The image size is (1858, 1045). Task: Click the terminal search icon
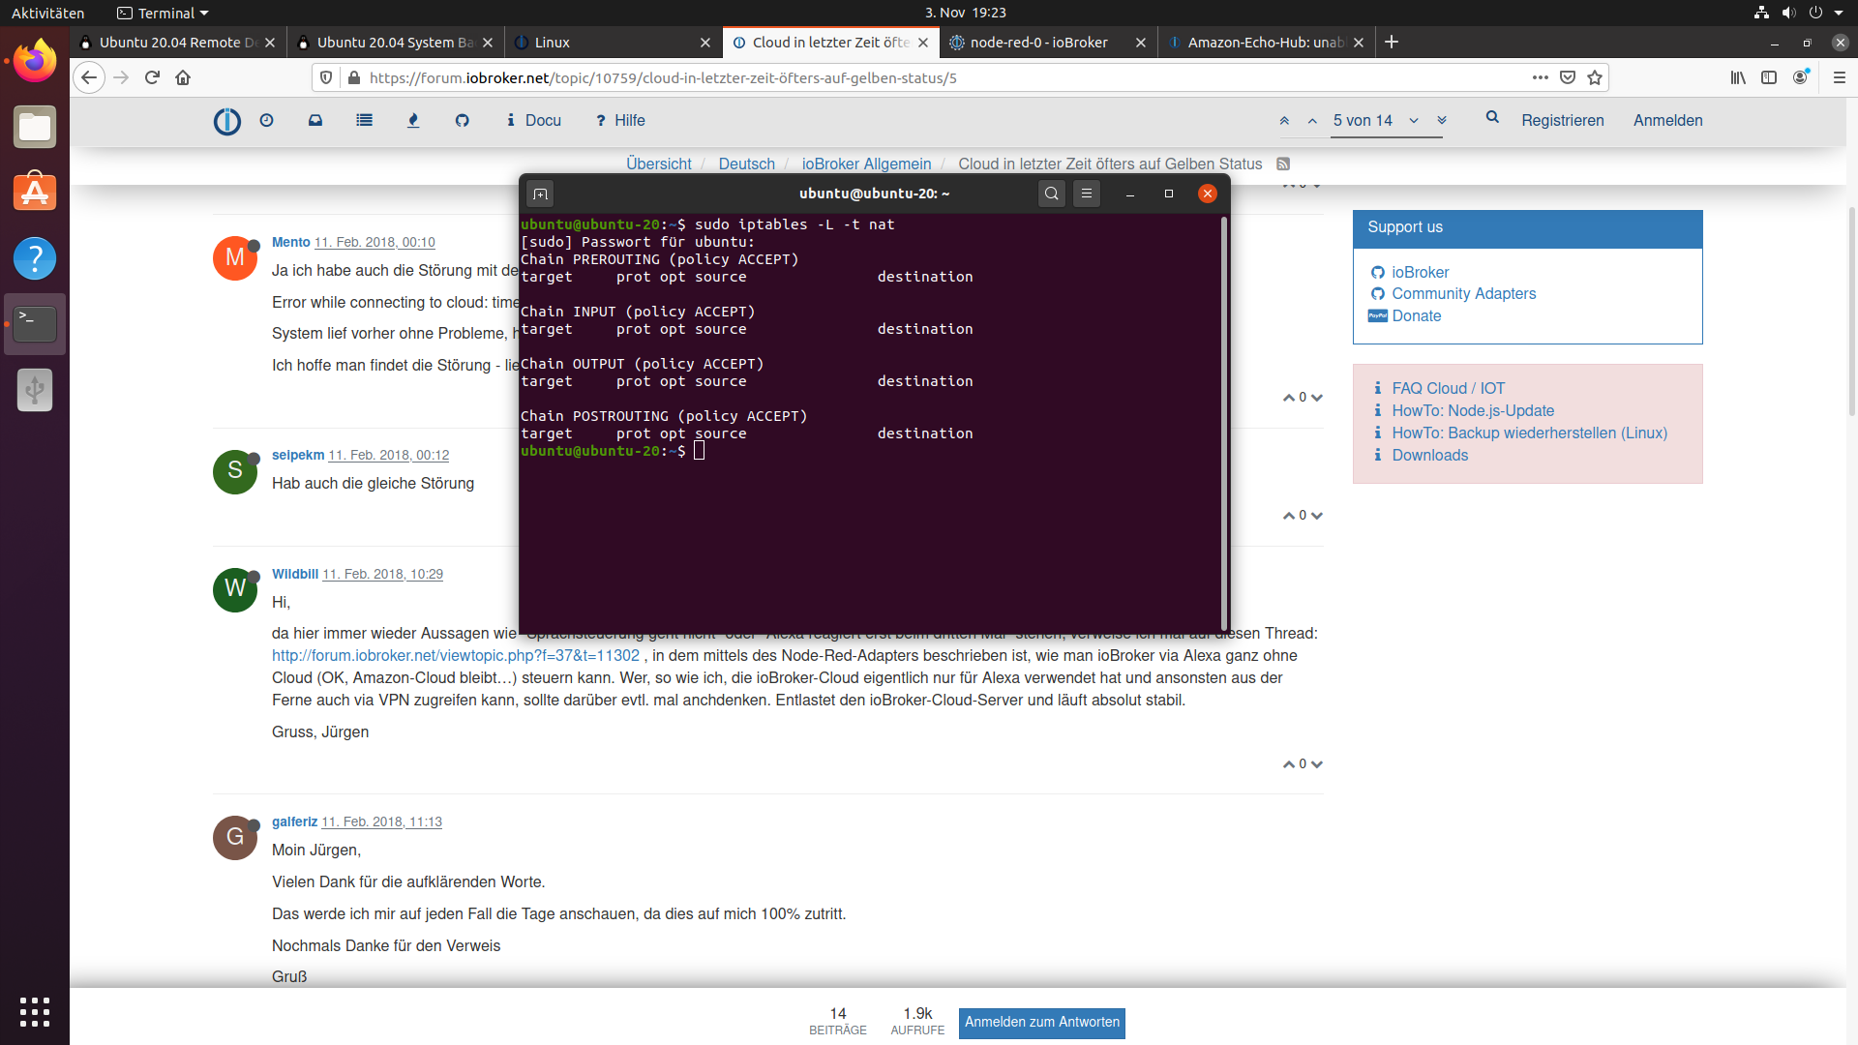pos(1052,194)
